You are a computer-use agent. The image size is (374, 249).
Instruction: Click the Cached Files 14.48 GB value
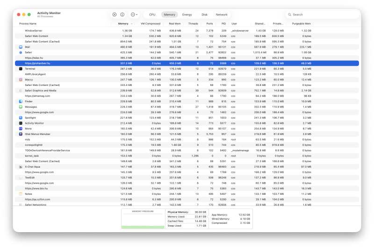(201, 221)
